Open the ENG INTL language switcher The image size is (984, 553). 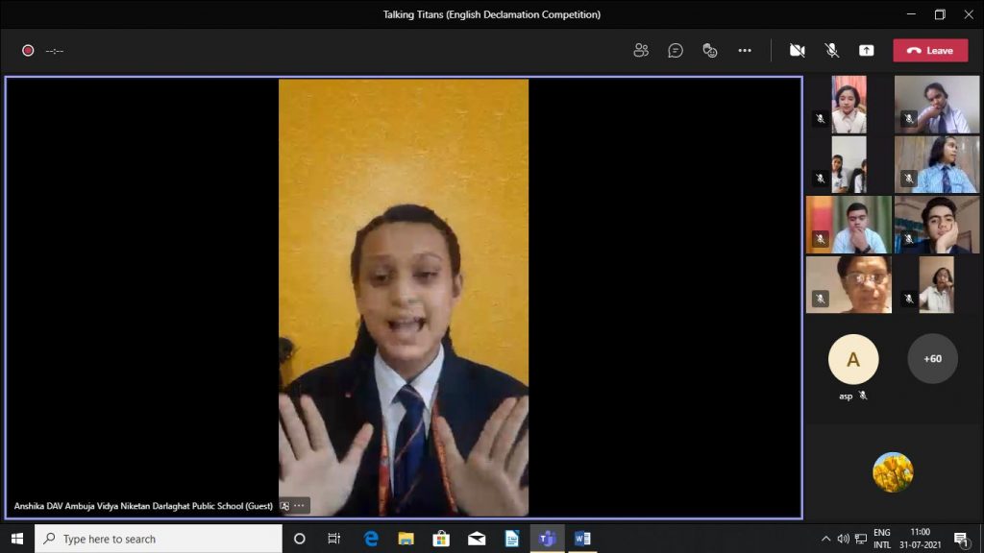coord(881,539)
